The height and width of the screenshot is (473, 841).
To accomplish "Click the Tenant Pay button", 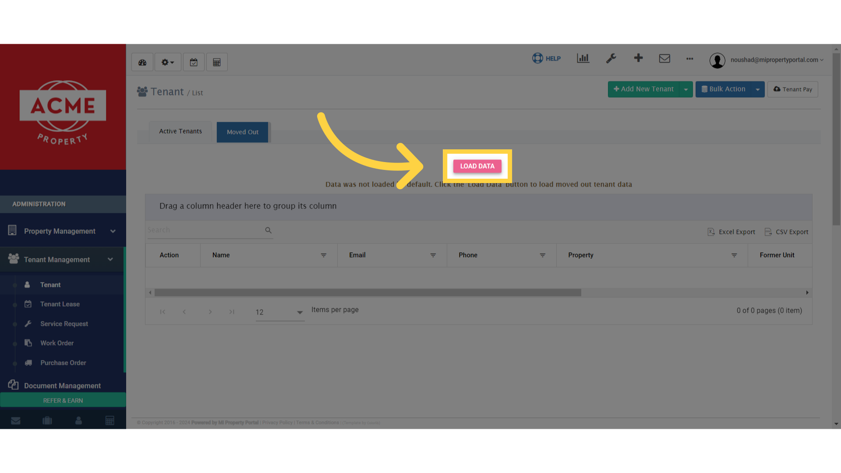I will click(x=792, y=89).
